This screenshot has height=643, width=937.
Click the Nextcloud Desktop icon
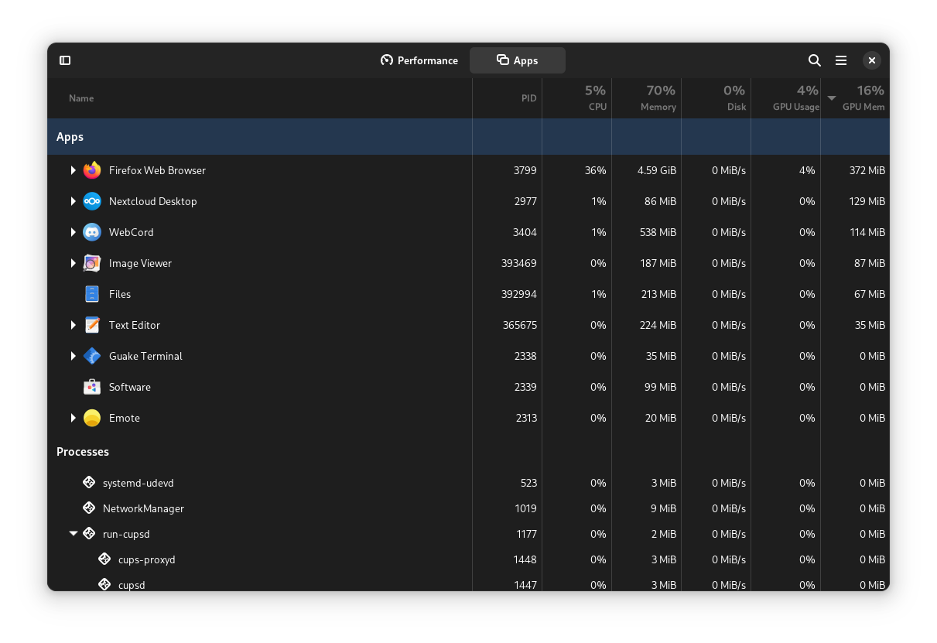click(92, 201)
